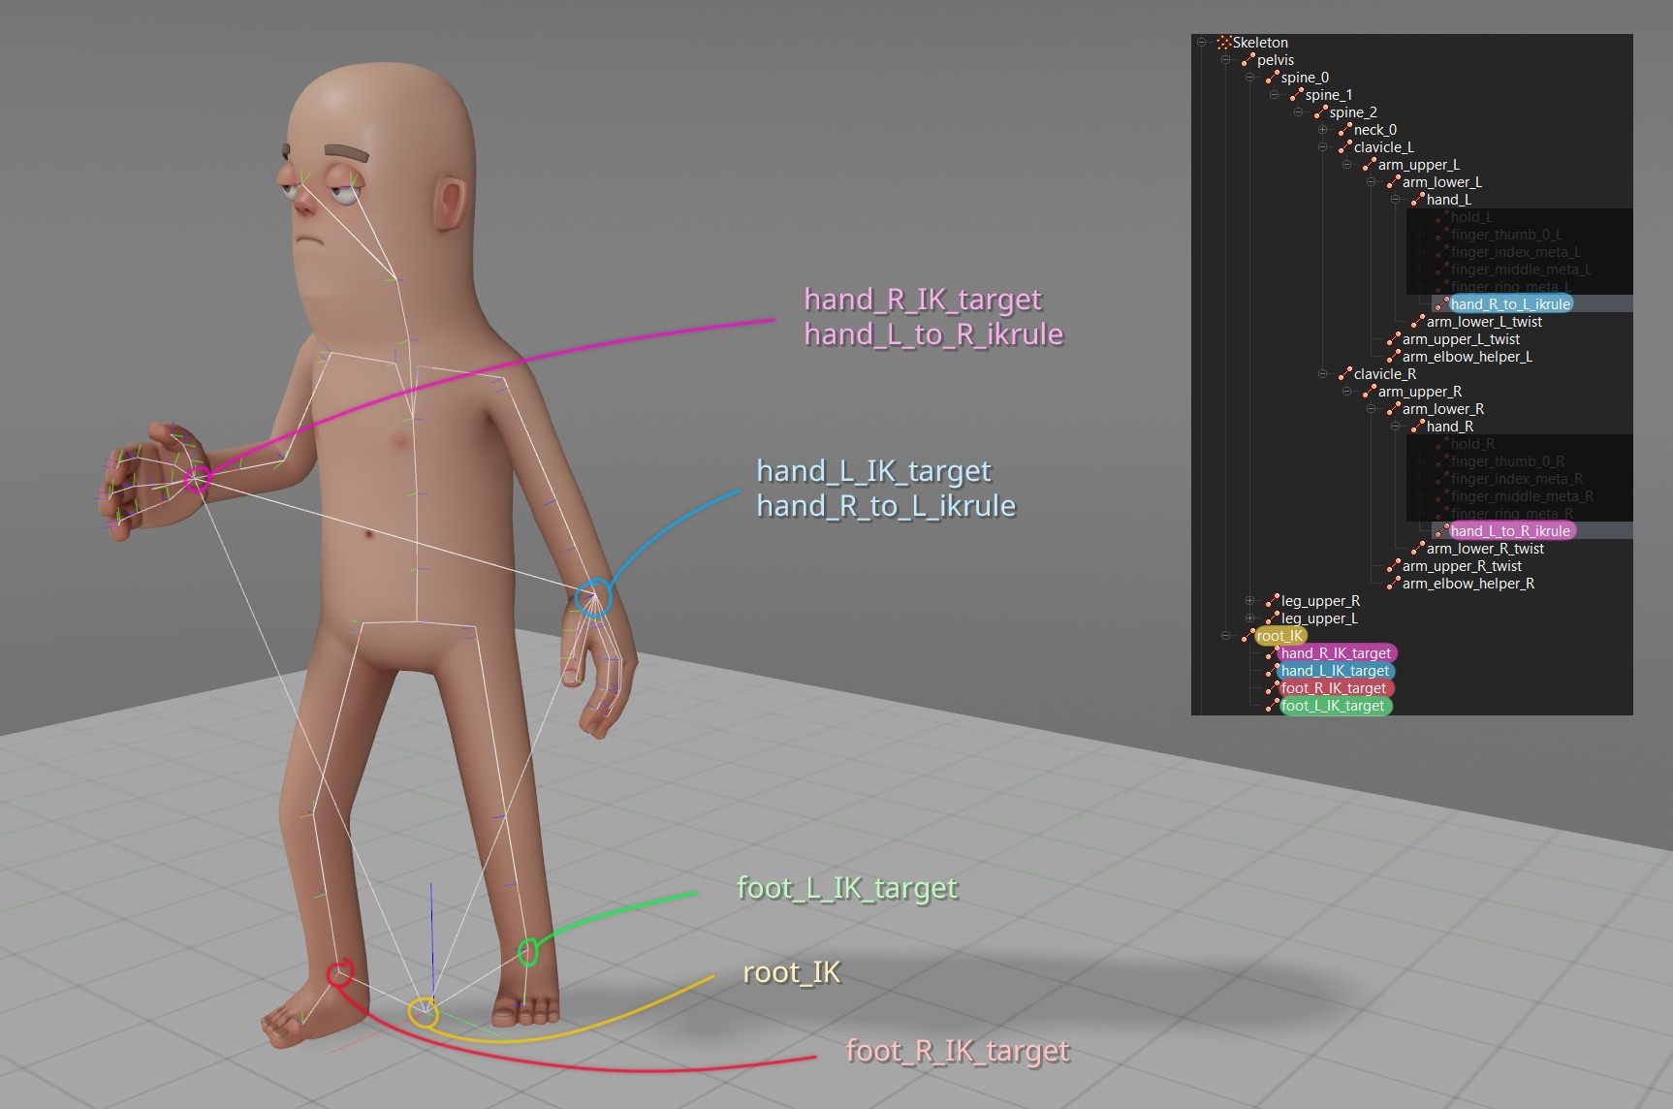Expand the leg_upper_L branch
This screenshot has width=1673, height=1109.
click(x=1249, y=618)
